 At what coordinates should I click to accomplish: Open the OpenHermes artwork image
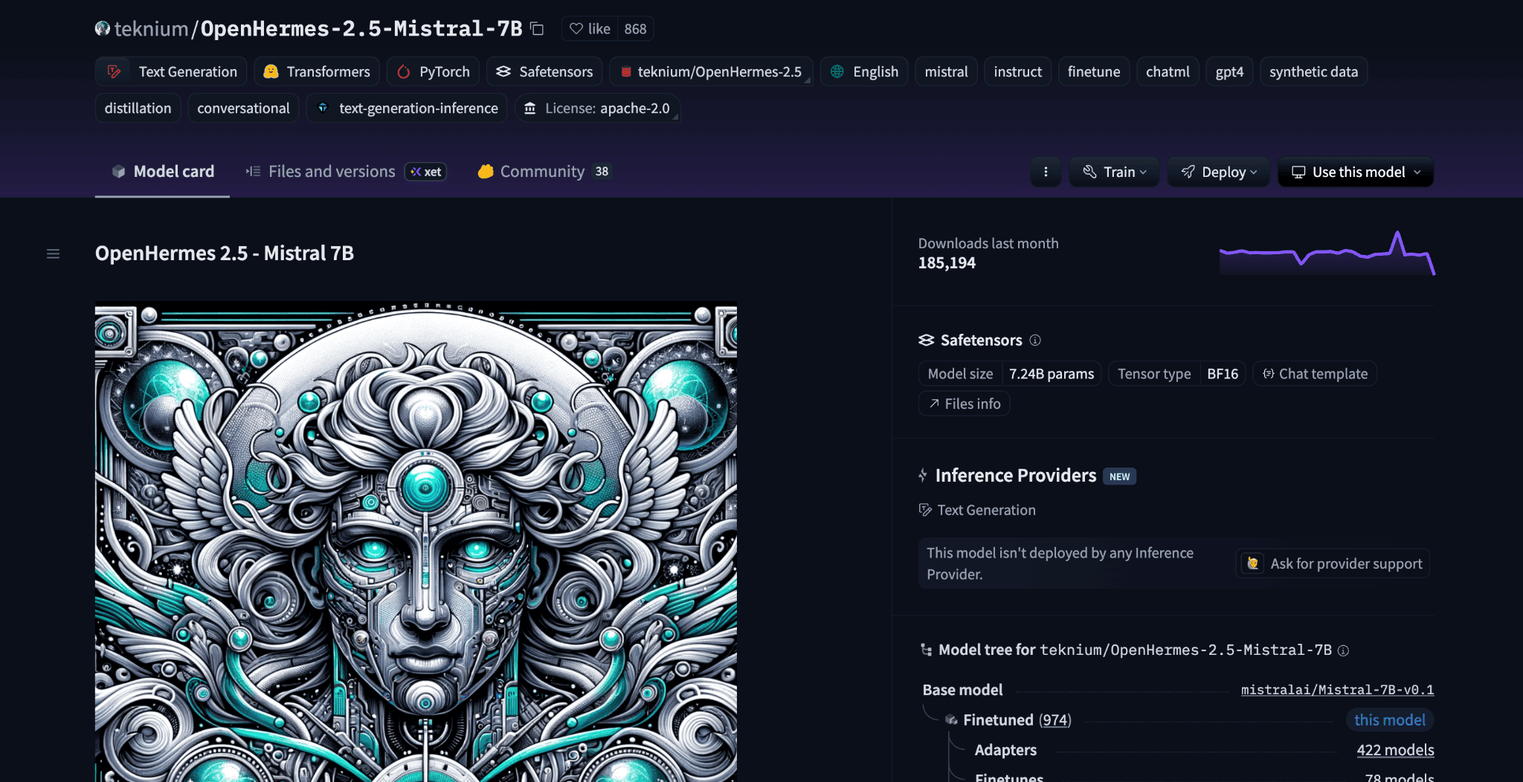[x=416, y=541]
